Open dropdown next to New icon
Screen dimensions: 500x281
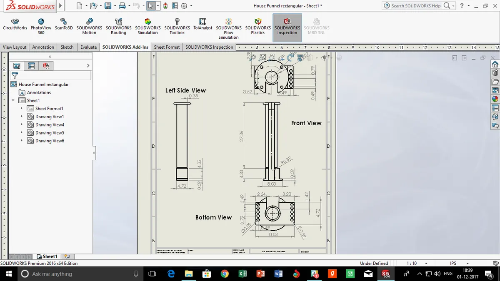click(86, 6)
